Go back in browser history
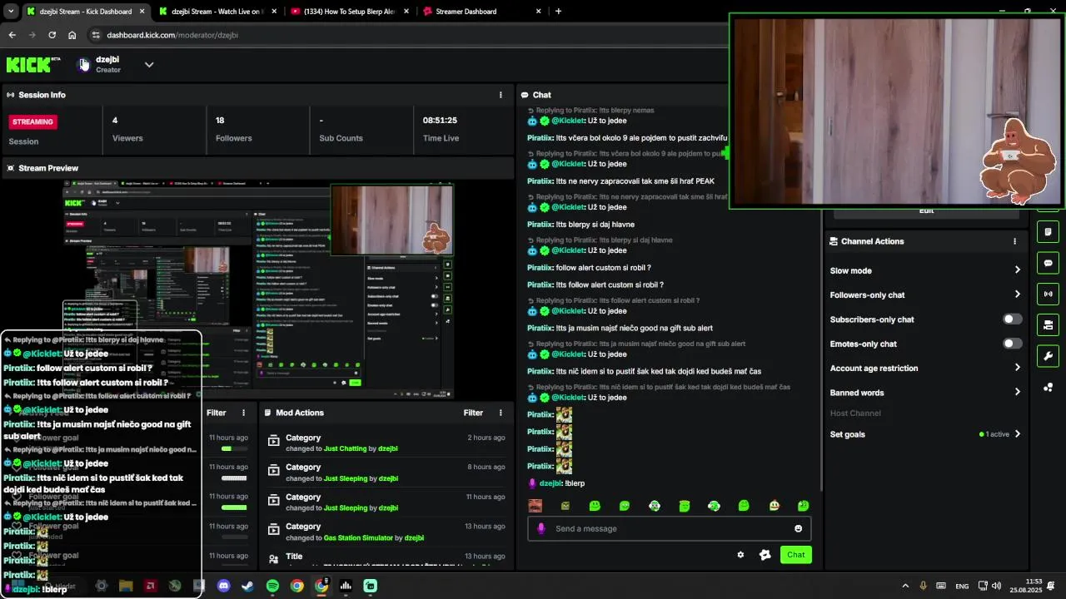The width and height of the screenshot is (1066, 599). tap(12, 35)
